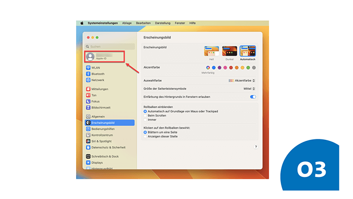Click the 'Rollbalken einblenden' label
The image size is (353, 199).
pos(158,107)
